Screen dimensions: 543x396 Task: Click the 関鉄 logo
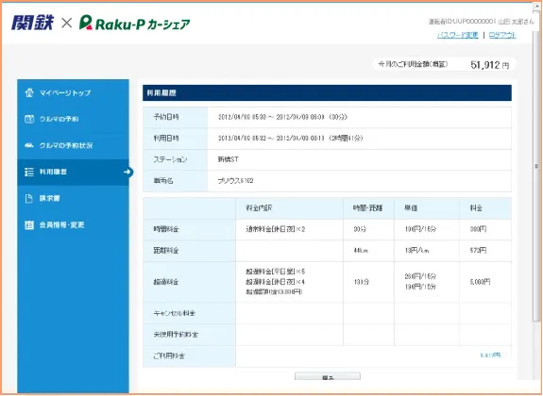coord(32,23)
